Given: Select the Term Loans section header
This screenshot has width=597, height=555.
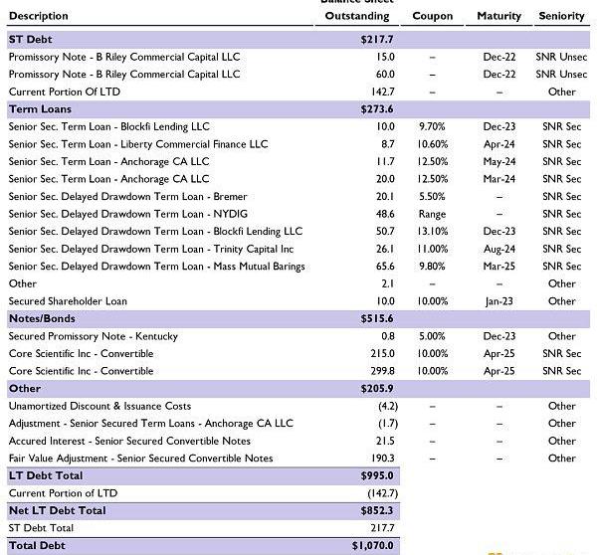Looking at the screenshot, I should click(37, 109).
